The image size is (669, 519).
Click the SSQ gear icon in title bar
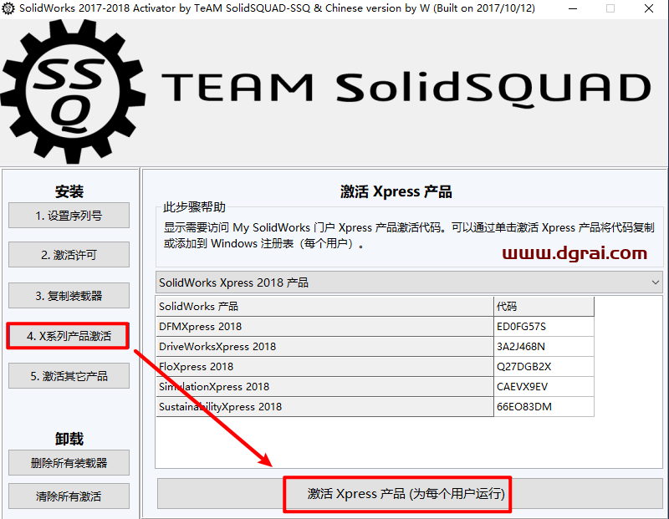tap(8, 8)
